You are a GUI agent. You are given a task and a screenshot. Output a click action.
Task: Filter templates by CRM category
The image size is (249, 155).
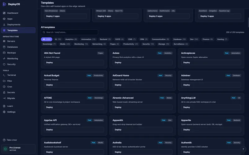pos(144,39)
